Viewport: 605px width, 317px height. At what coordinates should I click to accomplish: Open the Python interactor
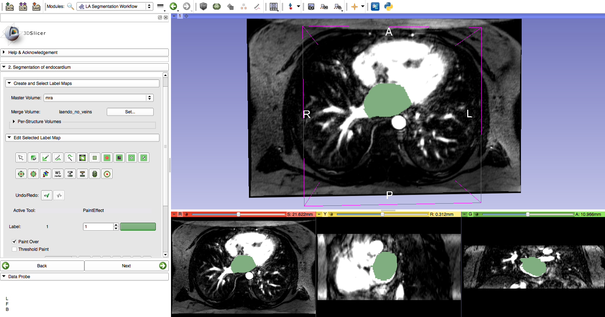[389, 6]
